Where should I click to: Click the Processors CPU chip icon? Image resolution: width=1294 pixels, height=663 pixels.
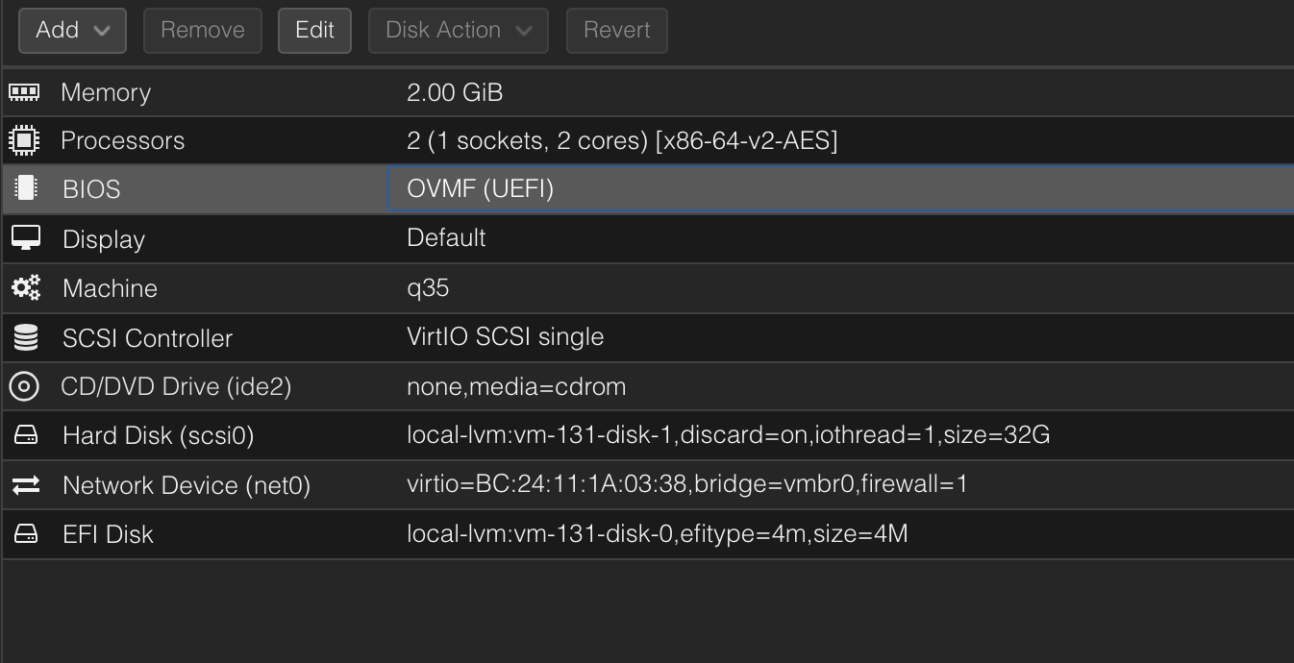click(24, 140)
